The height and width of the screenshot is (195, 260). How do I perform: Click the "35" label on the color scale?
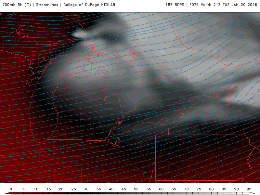99,189
